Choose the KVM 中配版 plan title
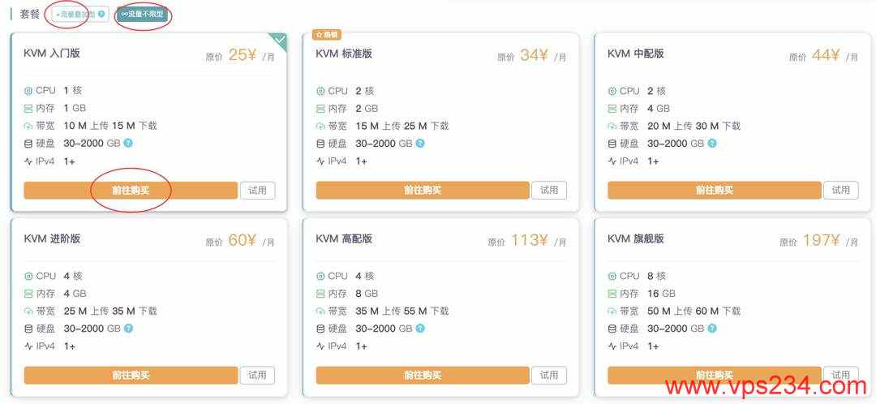Viewport: 876px width, 404px height. pos(636,54)
